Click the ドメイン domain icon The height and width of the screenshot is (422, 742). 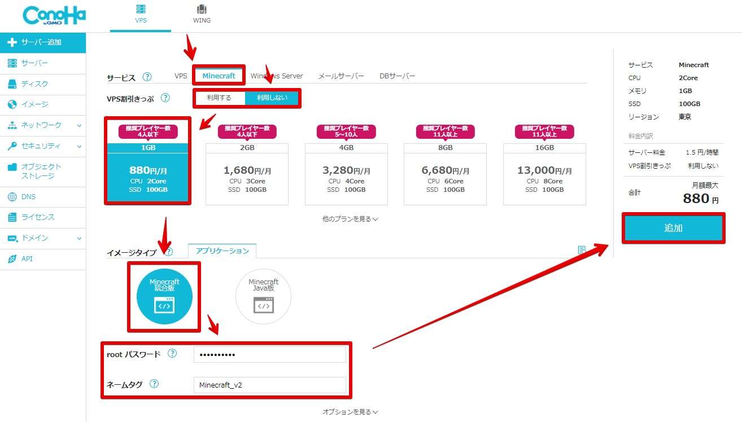[x=12, y=238]
